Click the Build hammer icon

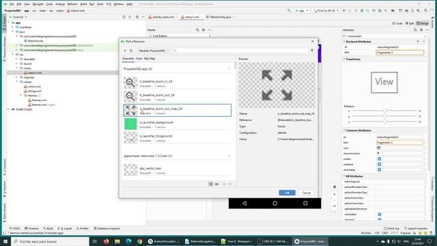(289, 11)
